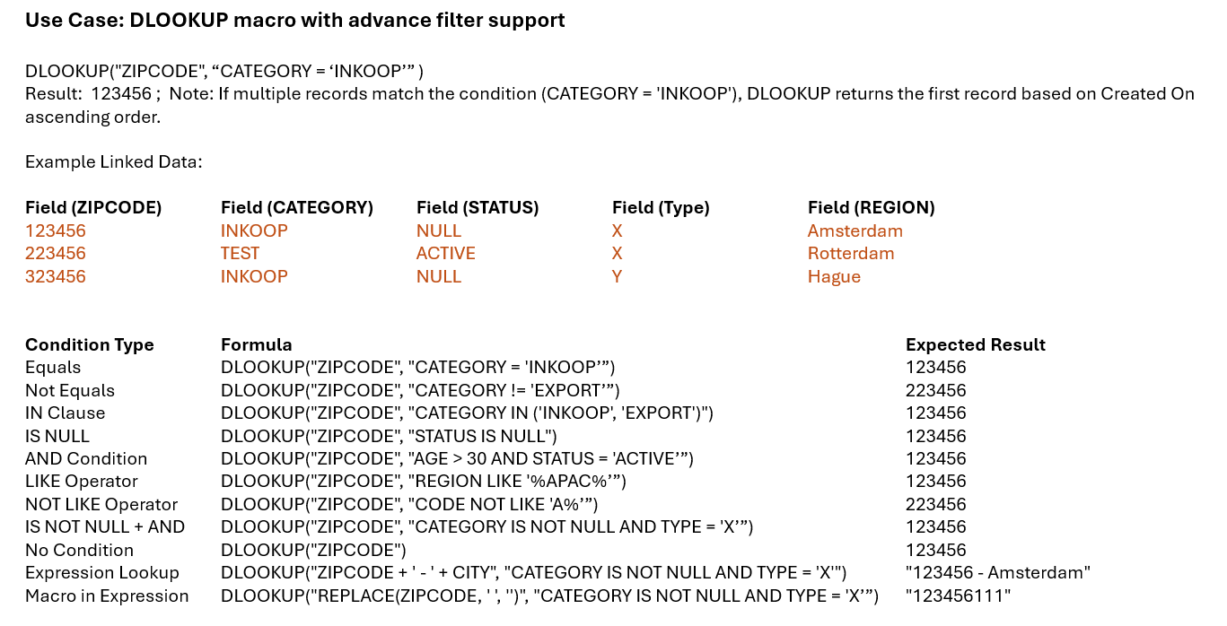Click the 'LIKE Operator' condition label
This screenshot has width=1227, height=626.
point(81,481)
